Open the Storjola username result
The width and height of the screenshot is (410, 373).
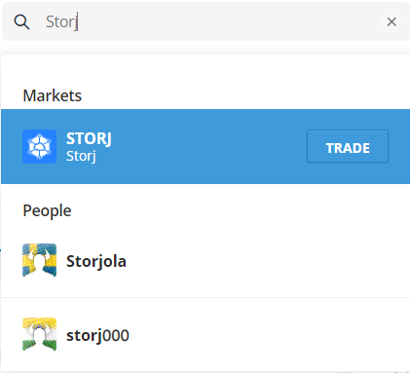(96, 261)
